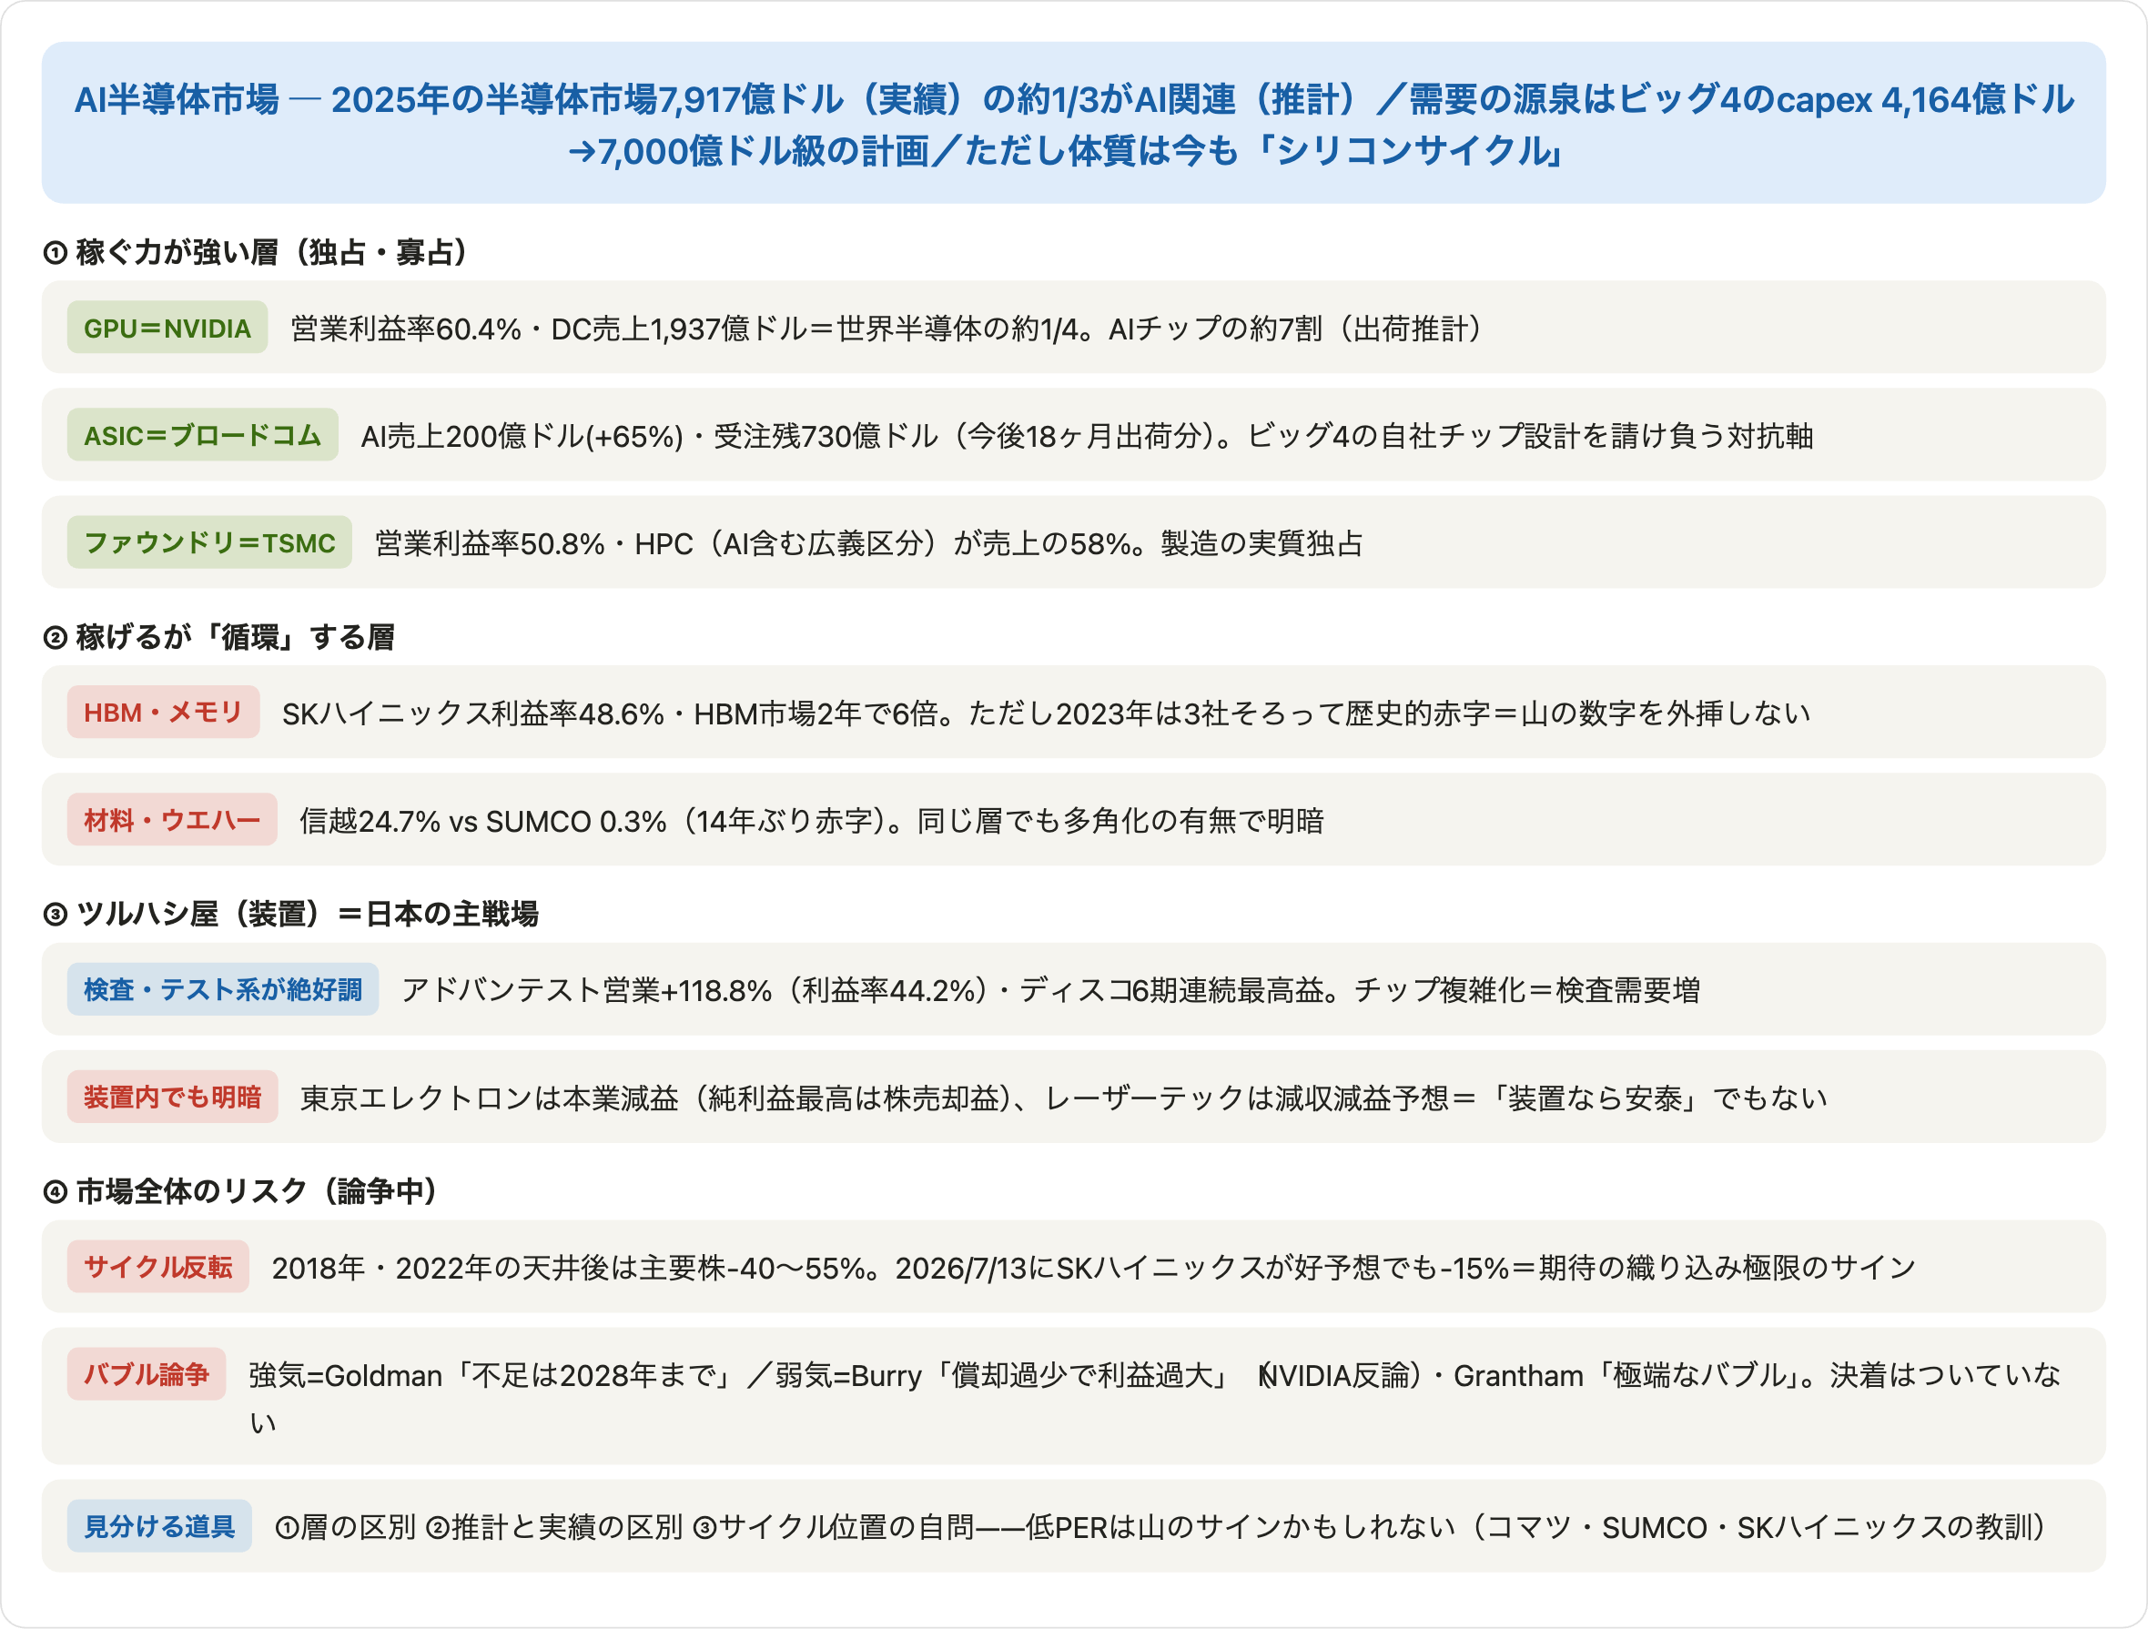Screen dimensions: 2148x1629
Task: Click the HBM・メモリ red tag
Action: click(163, 713)
